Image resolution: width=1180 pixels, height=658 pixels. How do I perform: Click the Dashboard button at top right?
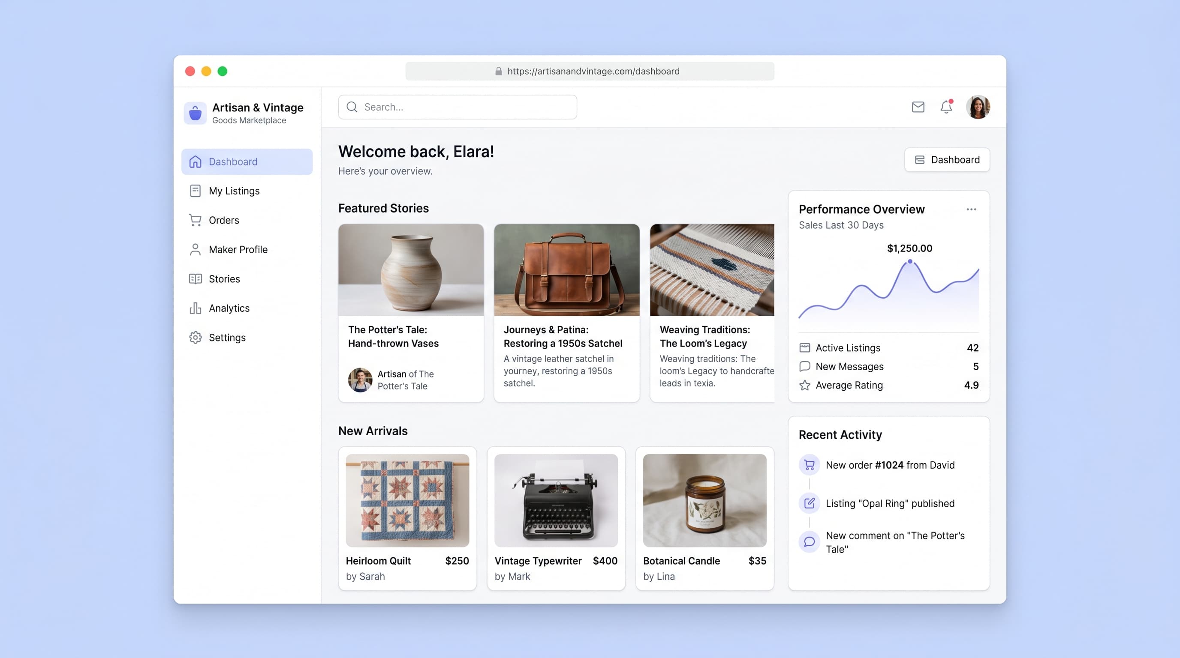click(947, 160)
